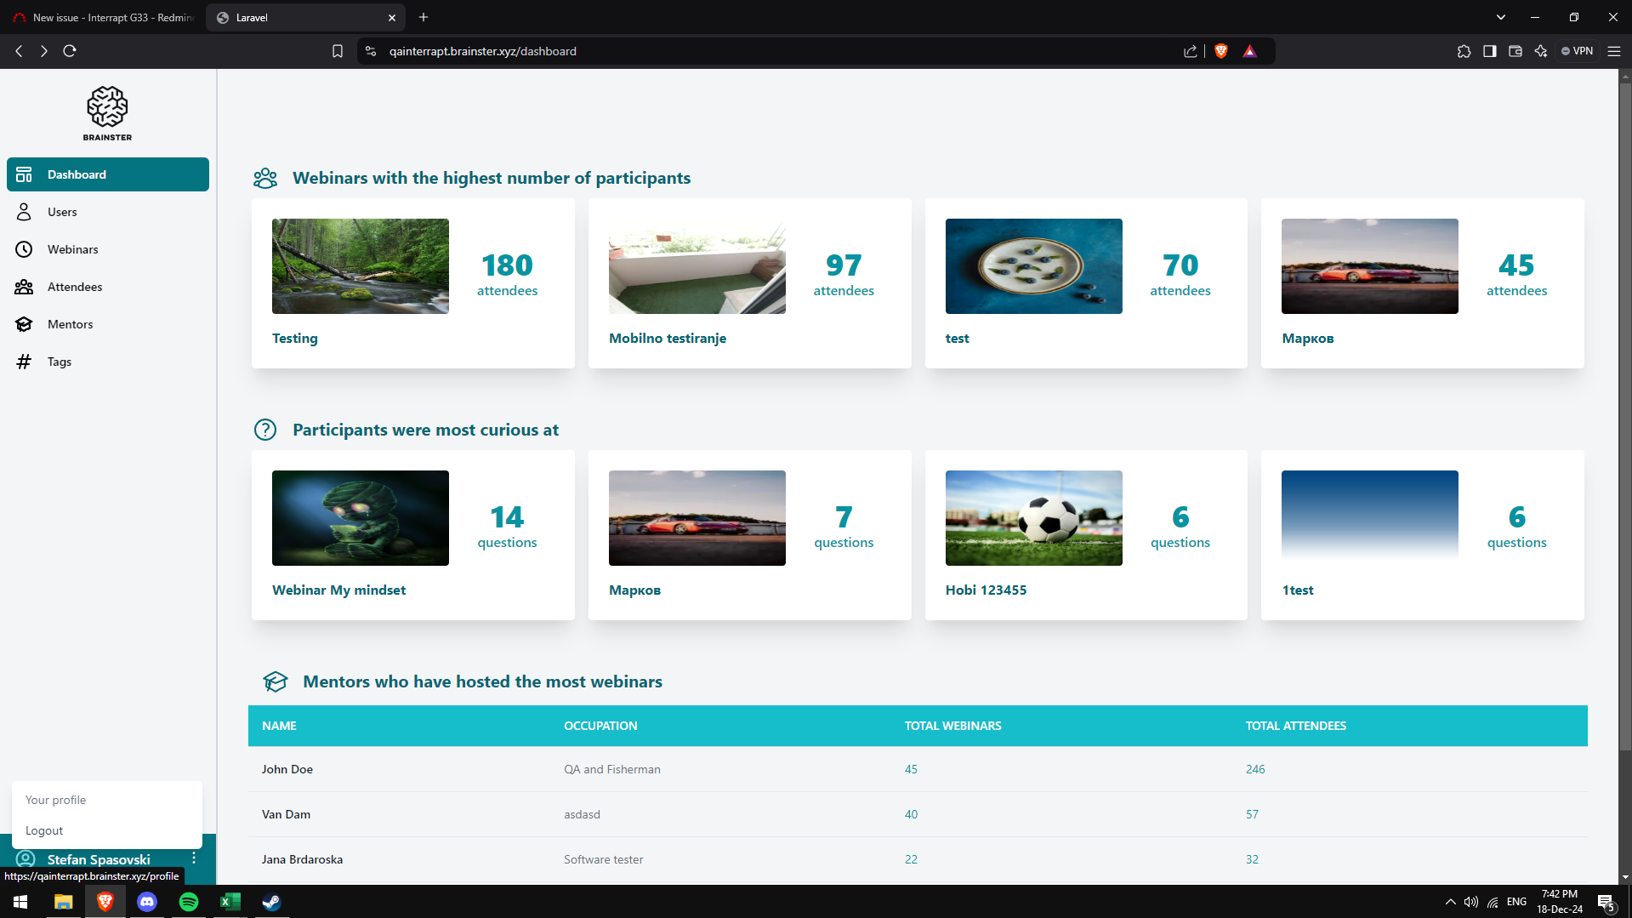
Task: Click the Brainster logo in the sidebar
Action: 107,113
